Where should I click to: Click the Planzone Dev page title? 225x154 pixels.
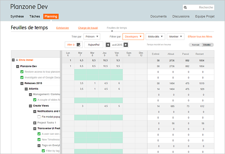click(x=29, y=7)
